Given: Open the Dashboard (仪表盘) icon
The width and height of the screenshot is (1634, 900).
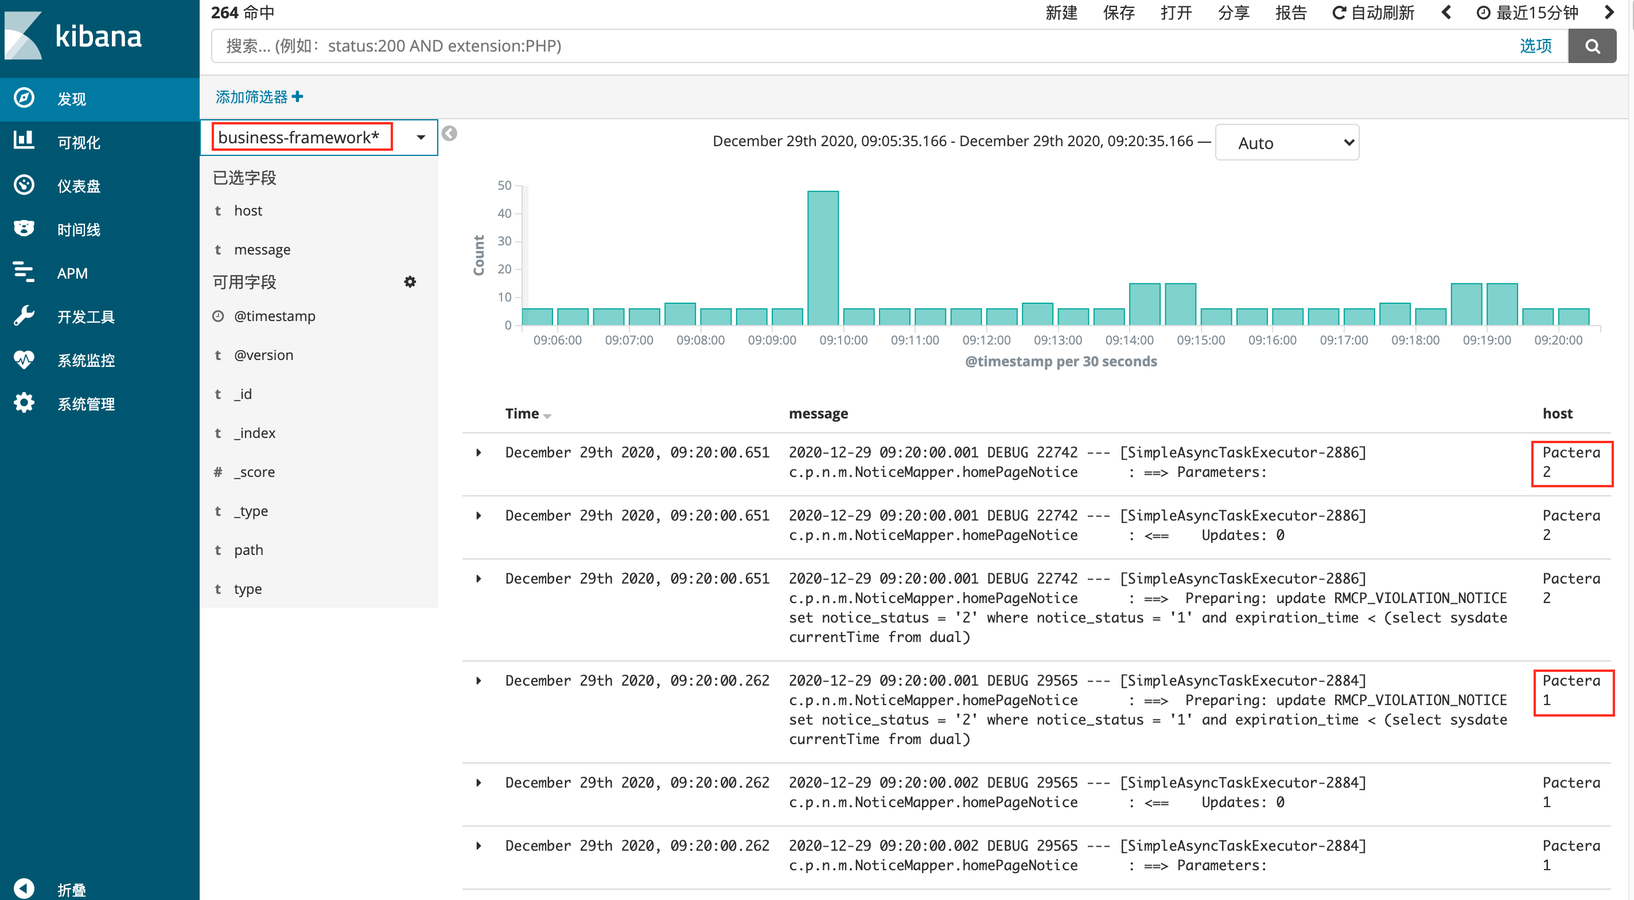Looking at the screenshot, I should pyautogui.click(x=24, y=185).
